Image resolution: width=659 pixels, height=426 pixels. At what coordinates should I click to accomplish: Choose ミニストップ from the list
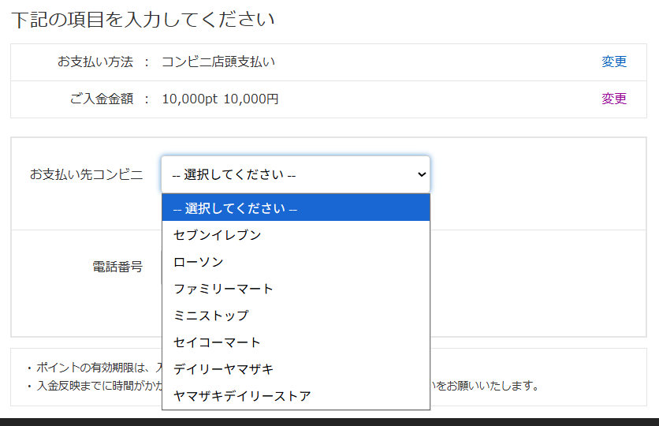296,316
